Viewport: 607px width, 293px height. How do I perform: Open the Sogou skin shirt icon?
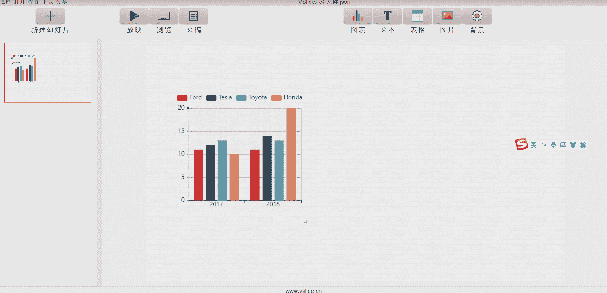pyautogui.click(x=573, y=145)
